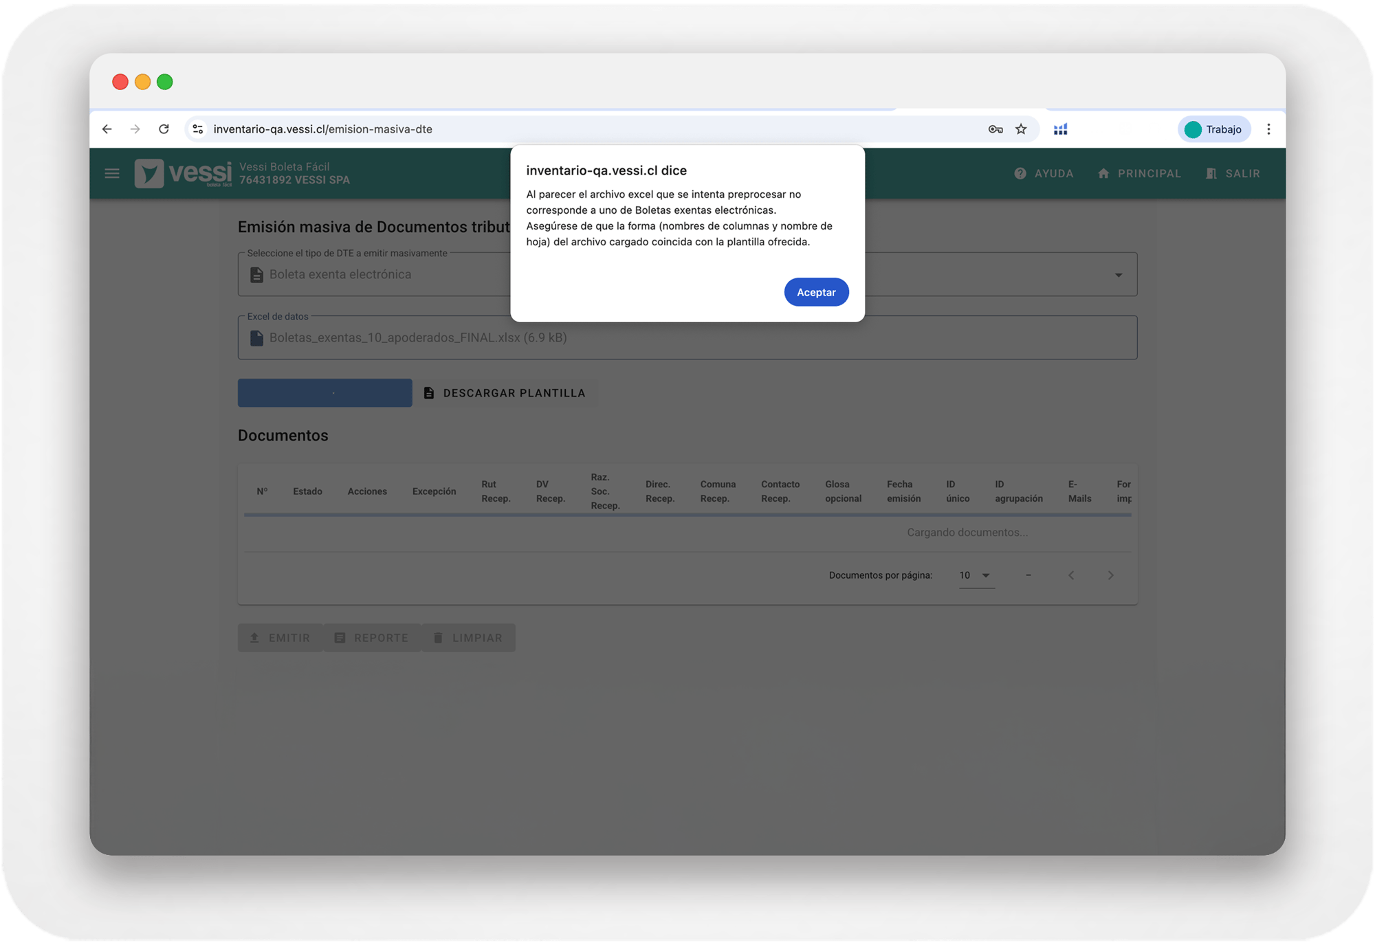The height and width of the screenshot is (945, 1375).
Task: Click the Limpiar trash button
Action: point(468,638)
